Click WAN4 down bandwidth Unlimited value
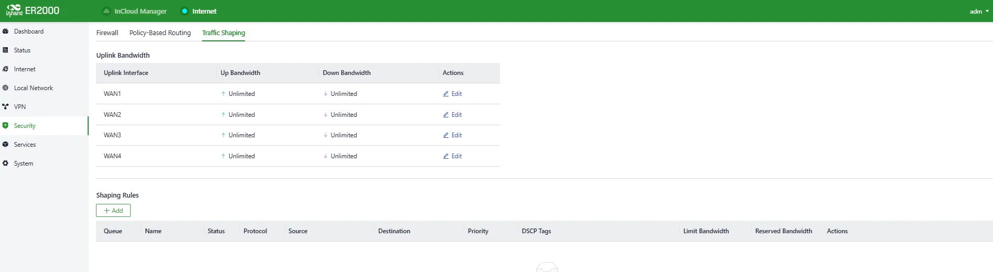The height and width of the screenshot is (272, 993). tap(344, 156)
